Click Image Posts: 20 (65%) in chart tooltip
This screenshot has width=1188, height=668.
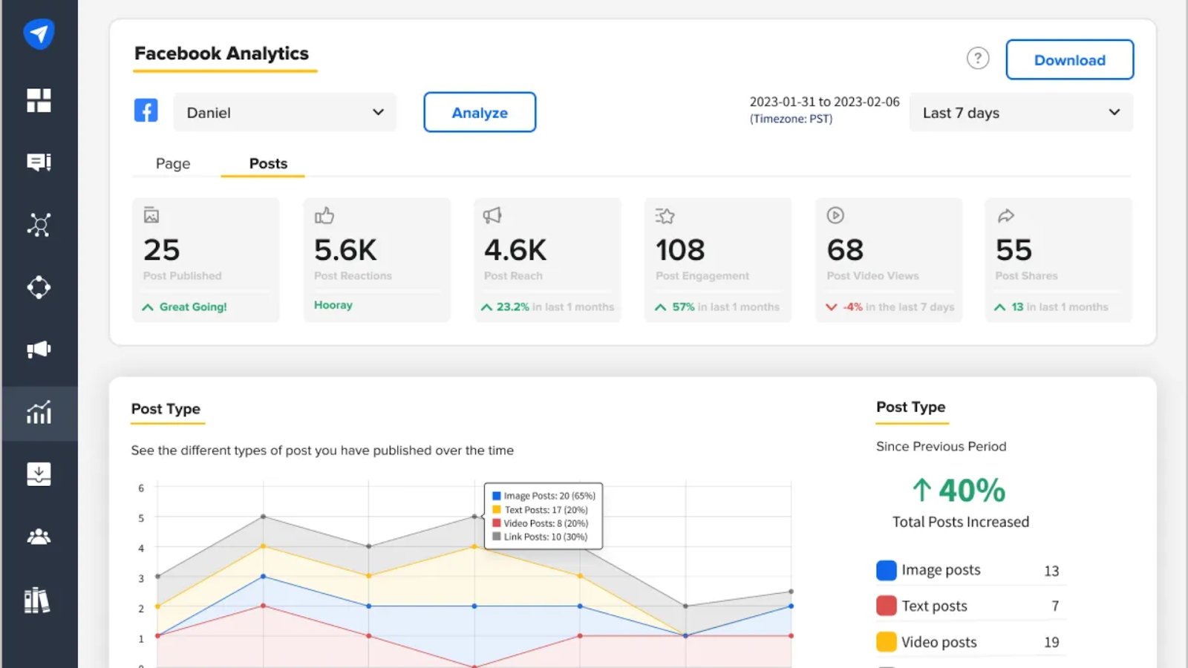(549, 496)
